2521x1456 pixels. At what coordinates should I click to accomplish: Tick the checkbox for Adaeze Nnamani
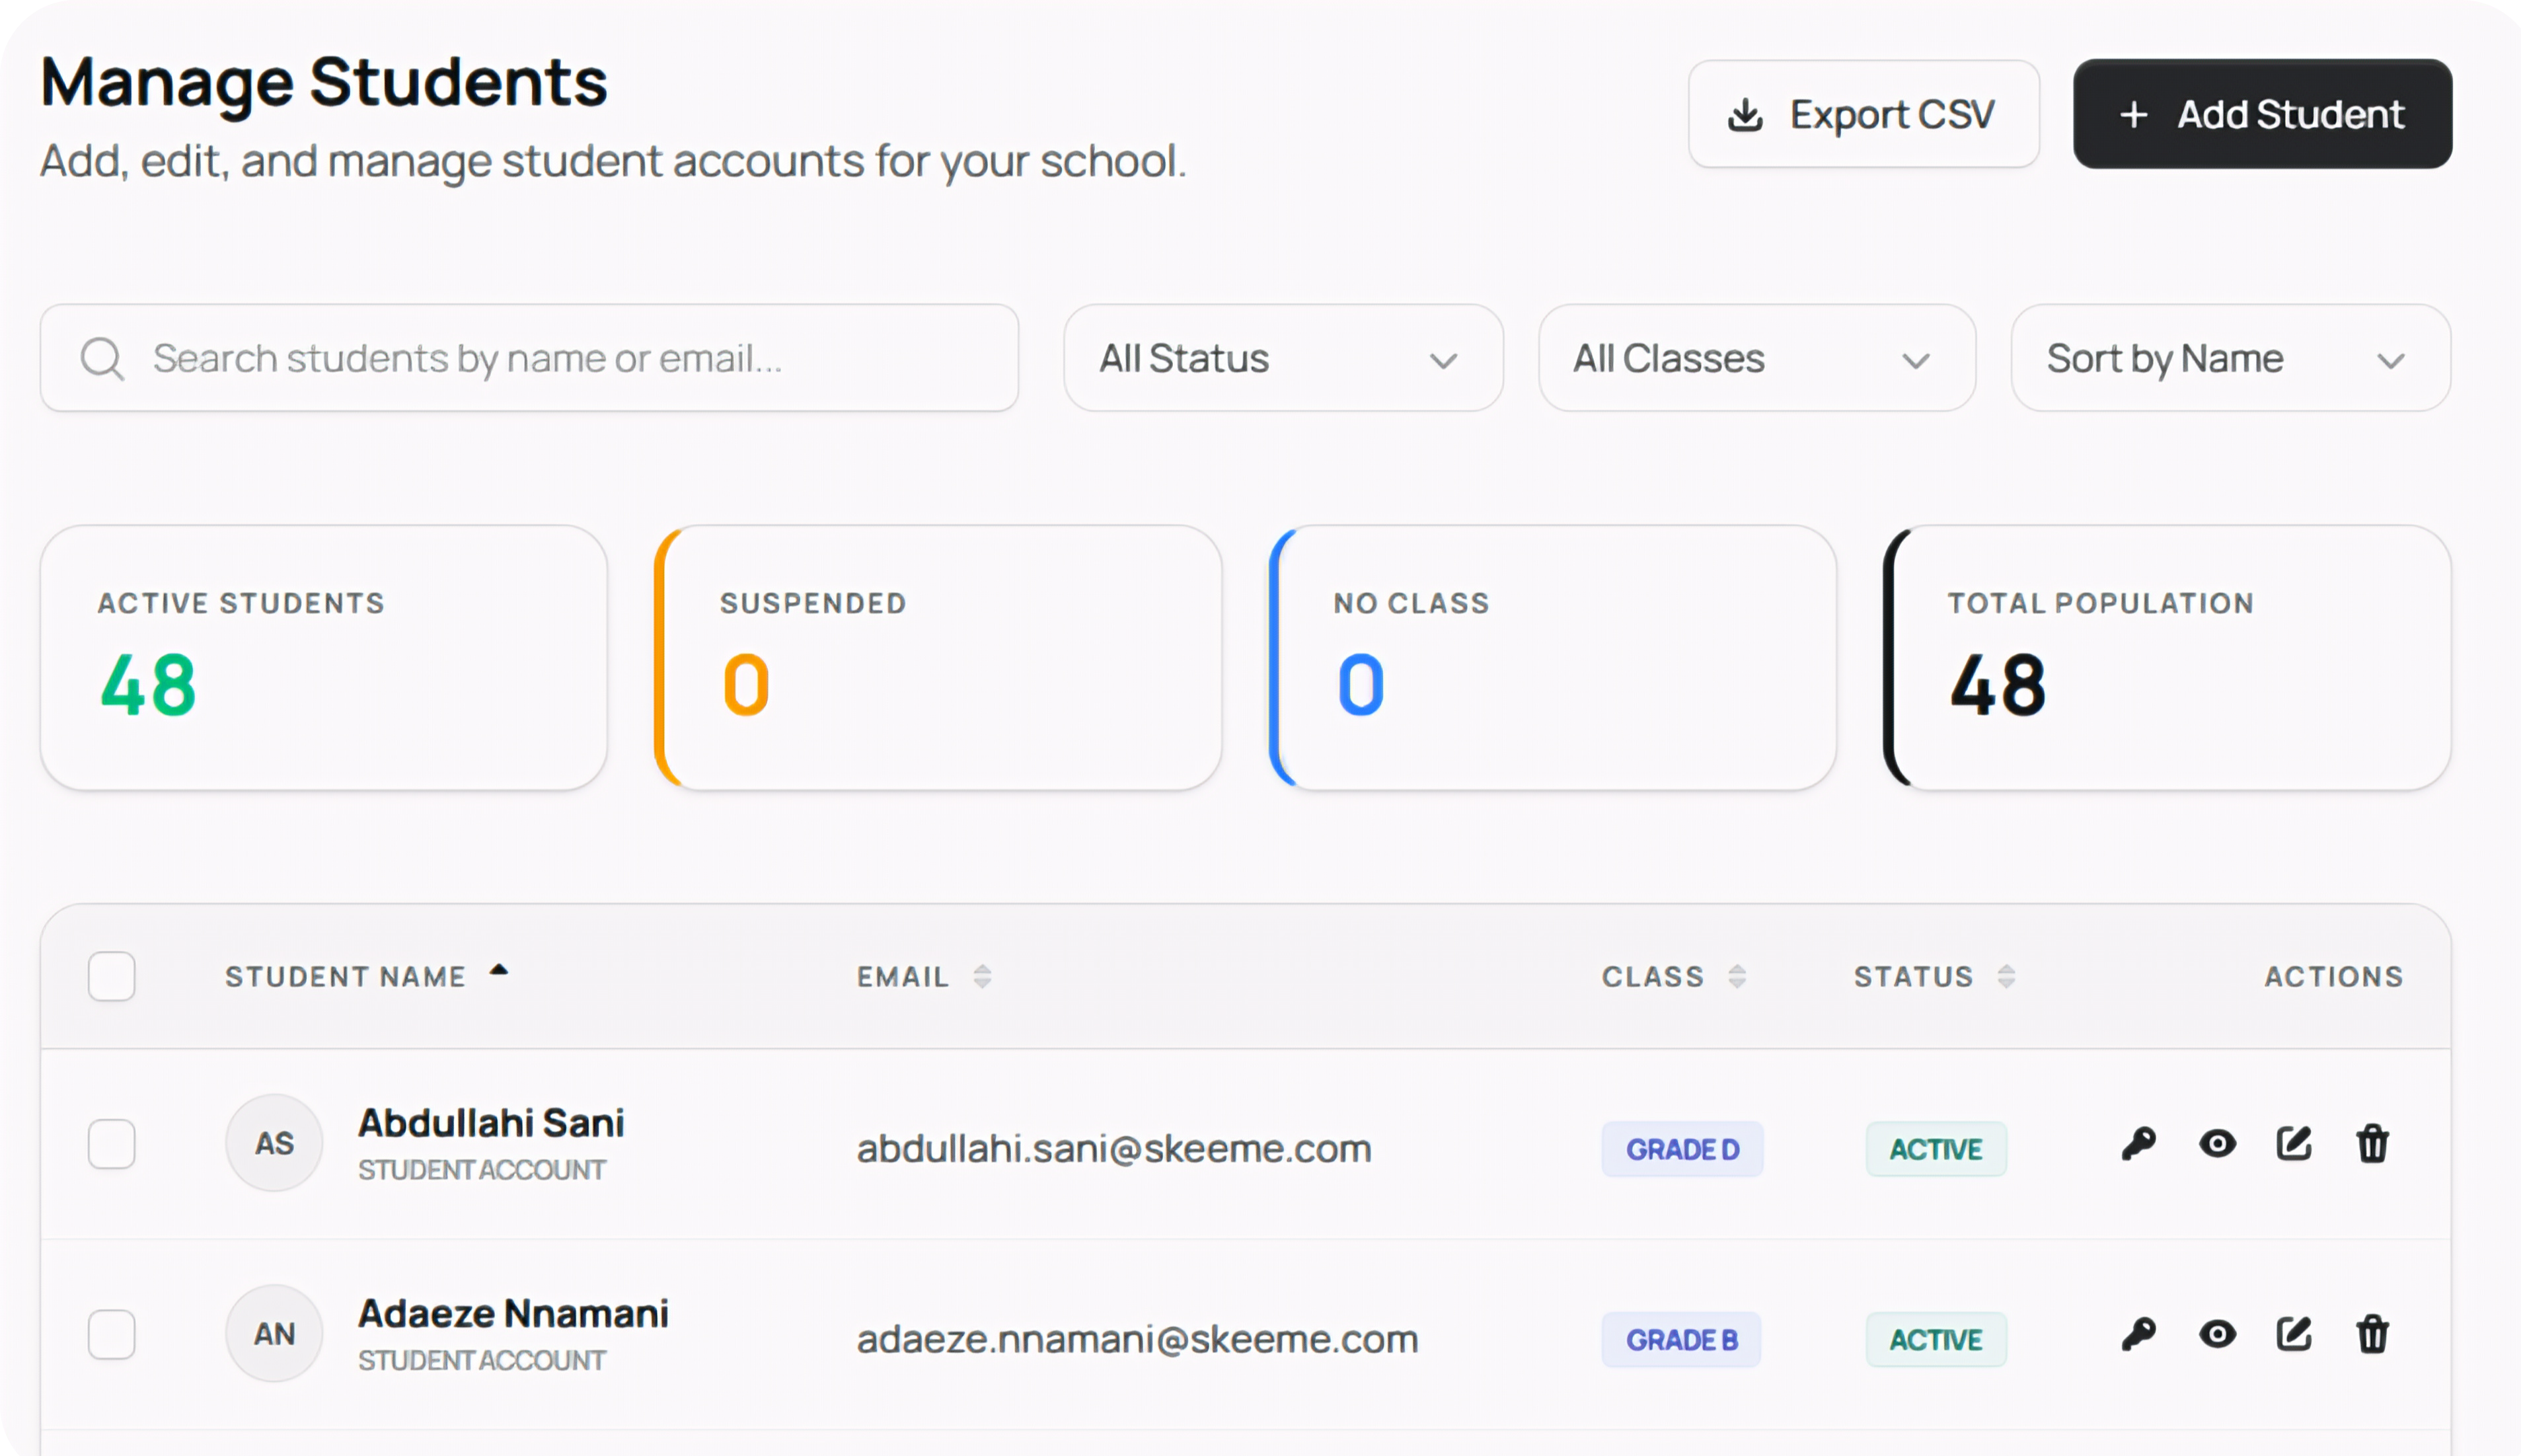pos(111,1334)
